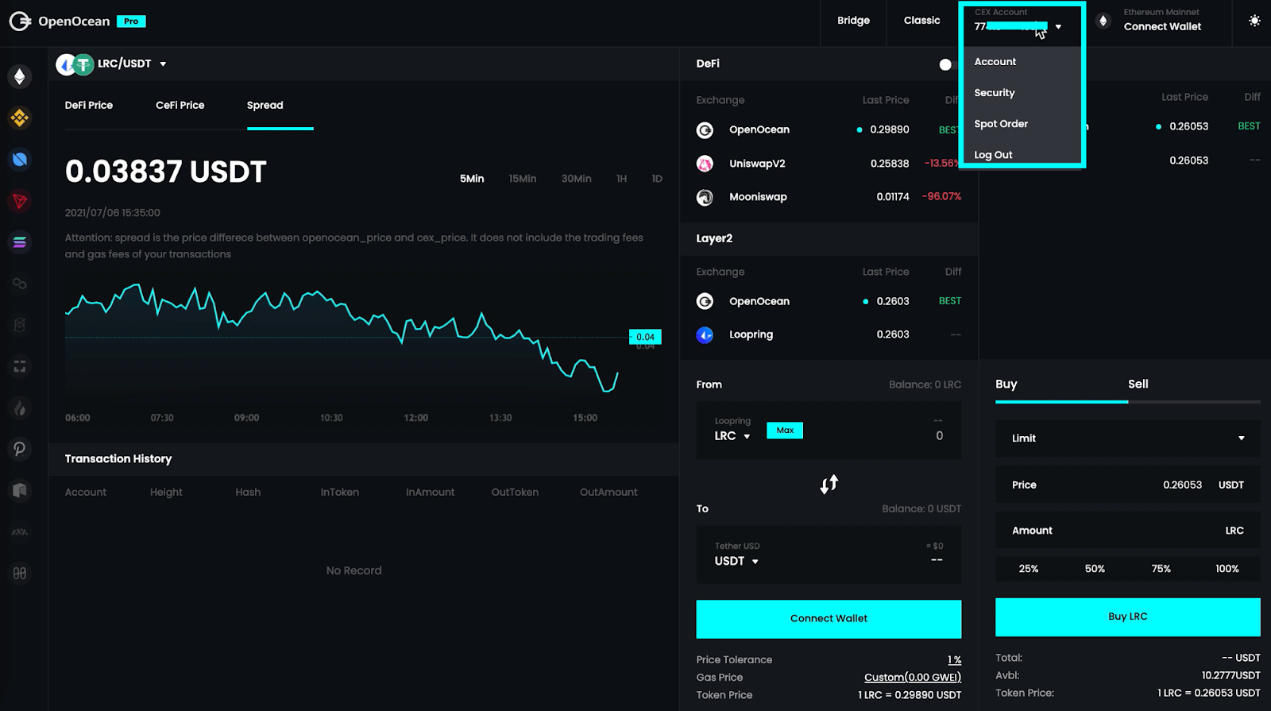Open the Custom(0.00 GWEI) gas price link
This screenshot has width=1271, height=711.
(x=913, y=678)
